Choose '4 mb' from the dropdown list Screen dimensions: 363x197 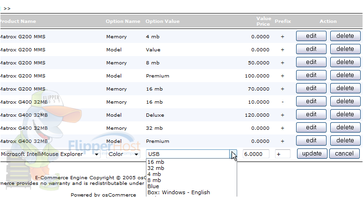pos(154,174)
